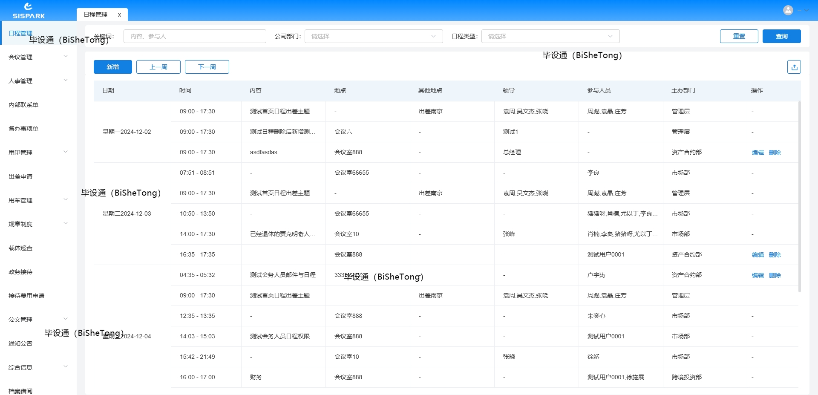Reset filters with the 重置 button
This screenshot has height=395, width=818.
point(739,36)
